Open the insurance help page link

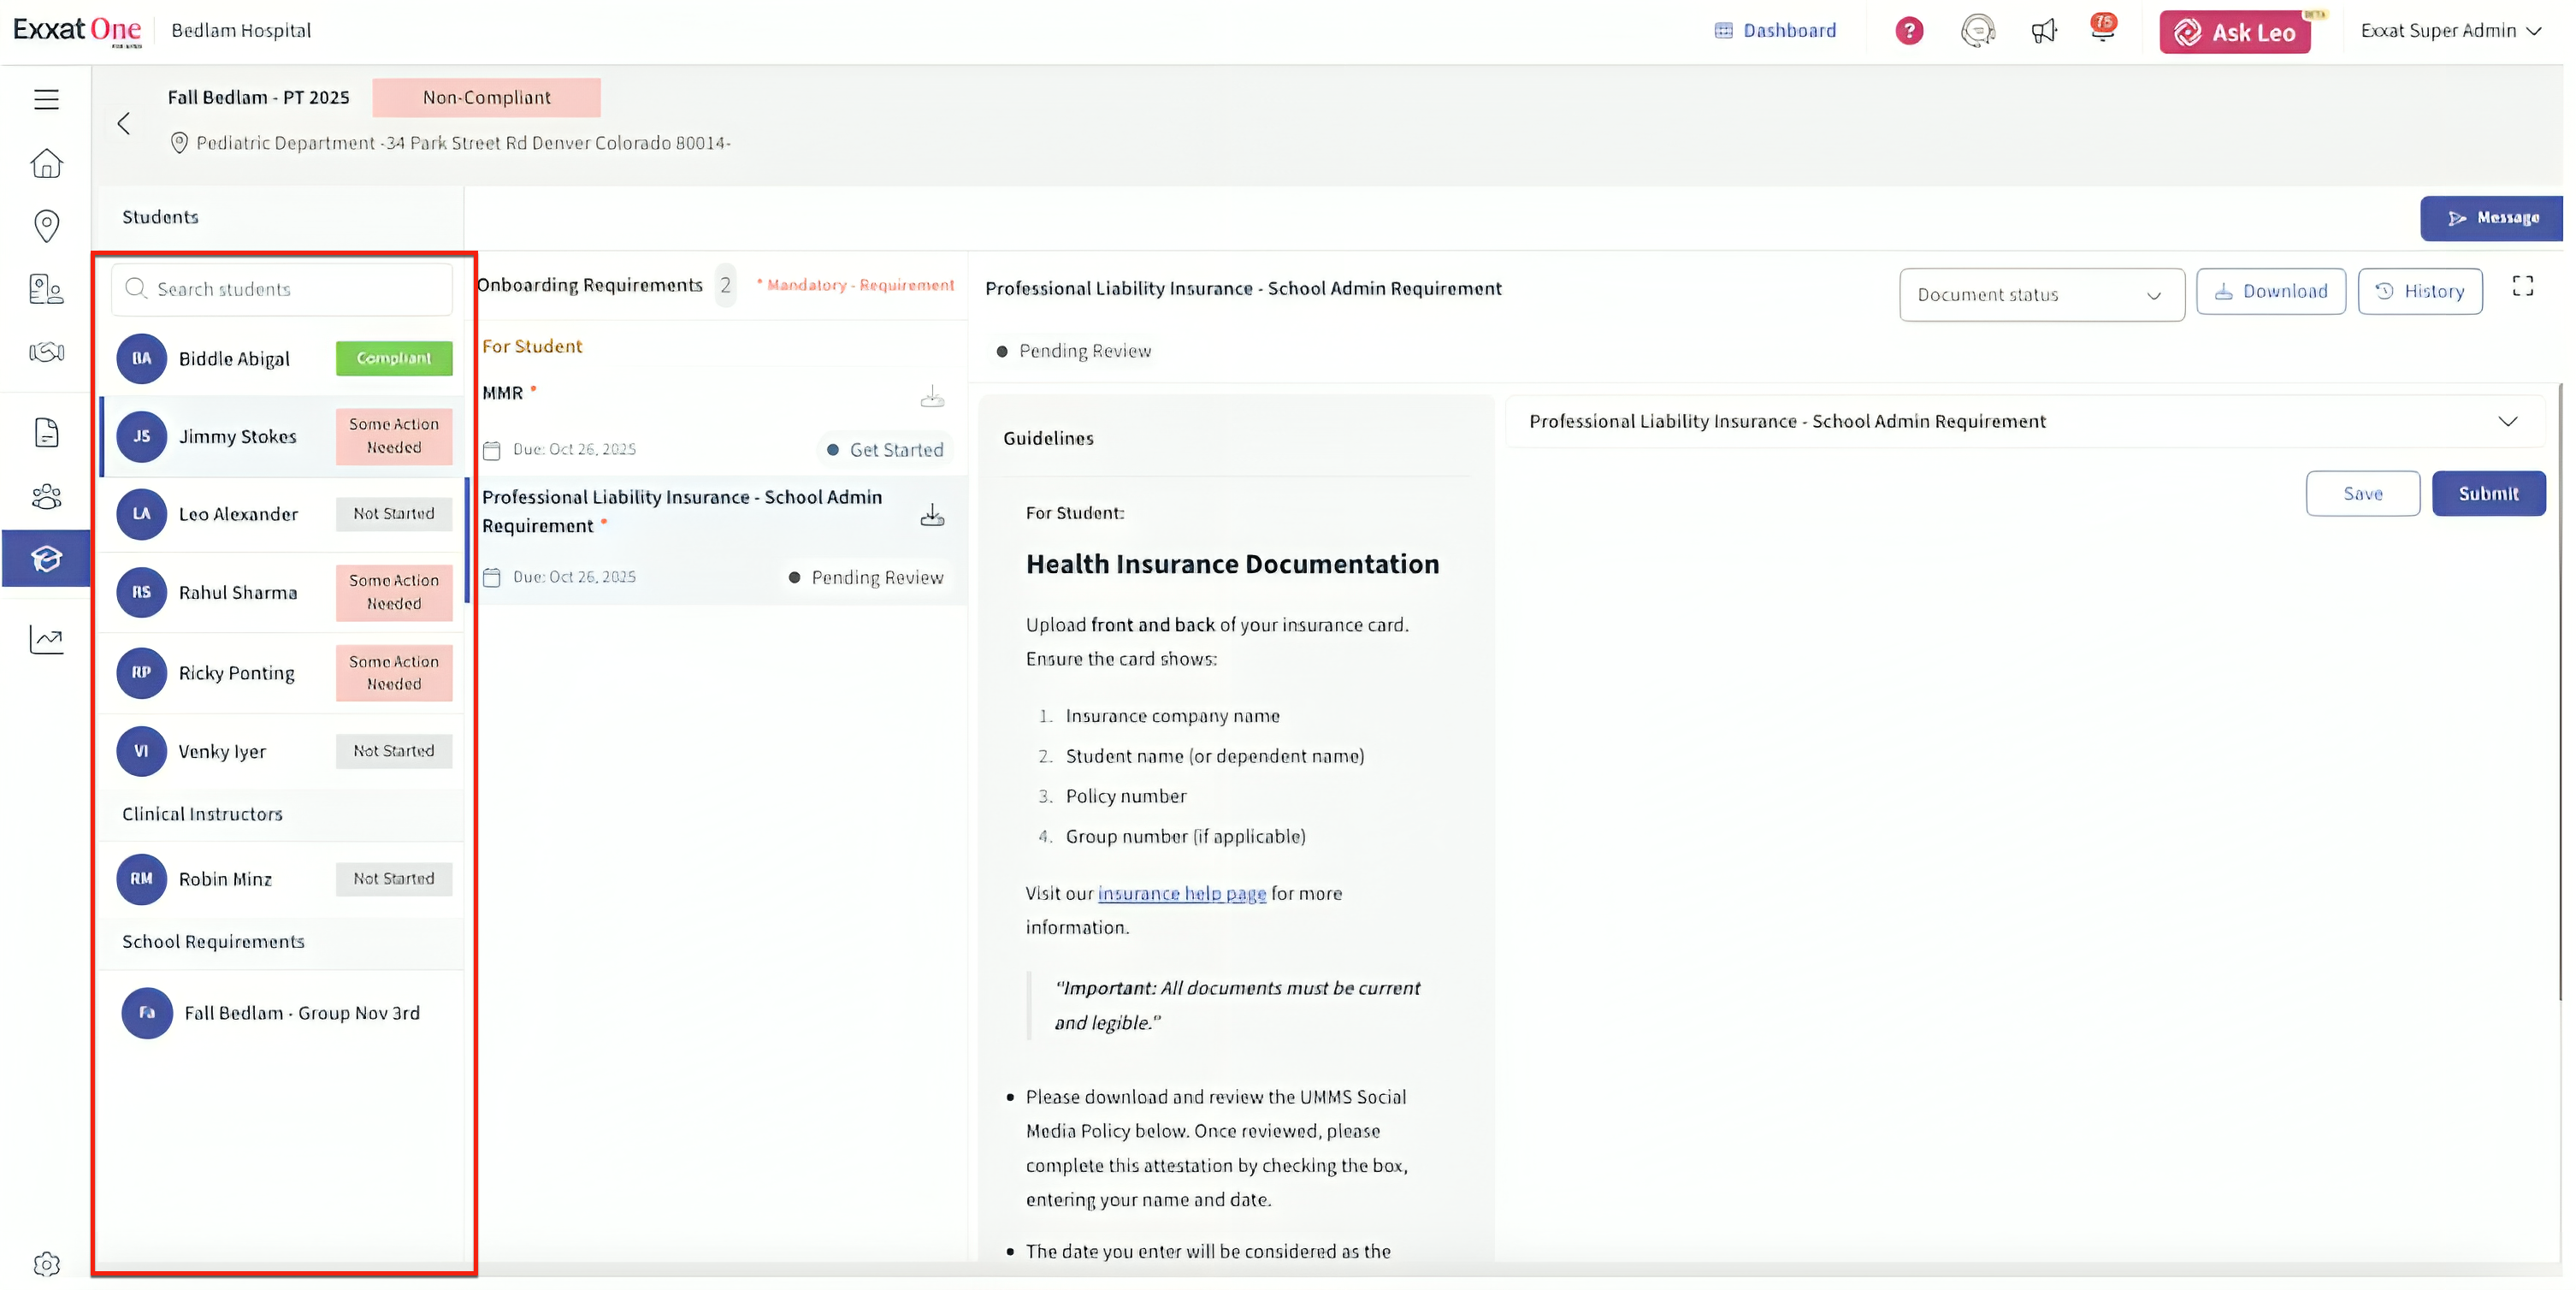click(x=1181, y=893)
